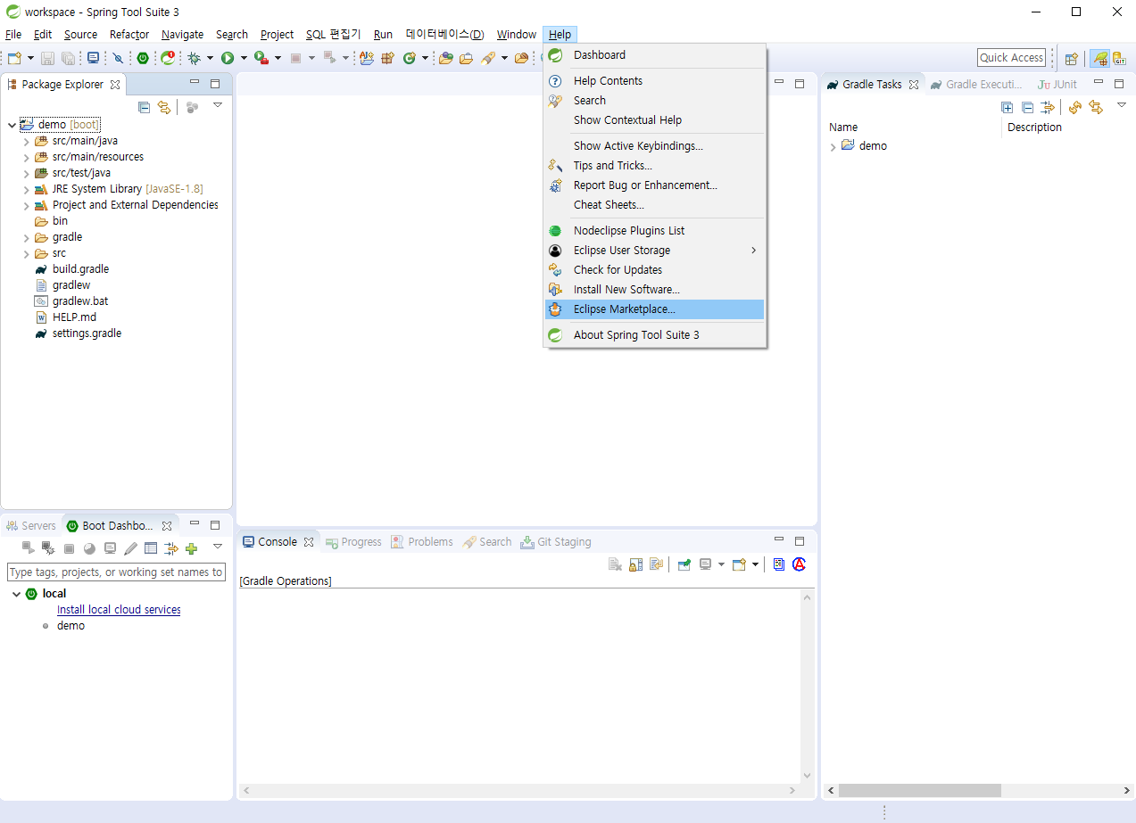Click Check for Updates in Help menu
Viewport: 1136px width, 823px height.
point(655,270)
